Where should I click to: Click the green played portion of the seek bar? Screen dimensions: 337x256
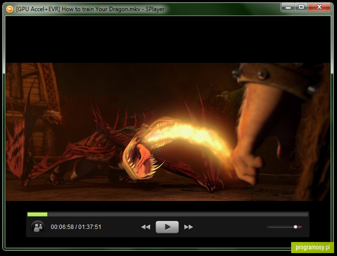pos(37,214)
